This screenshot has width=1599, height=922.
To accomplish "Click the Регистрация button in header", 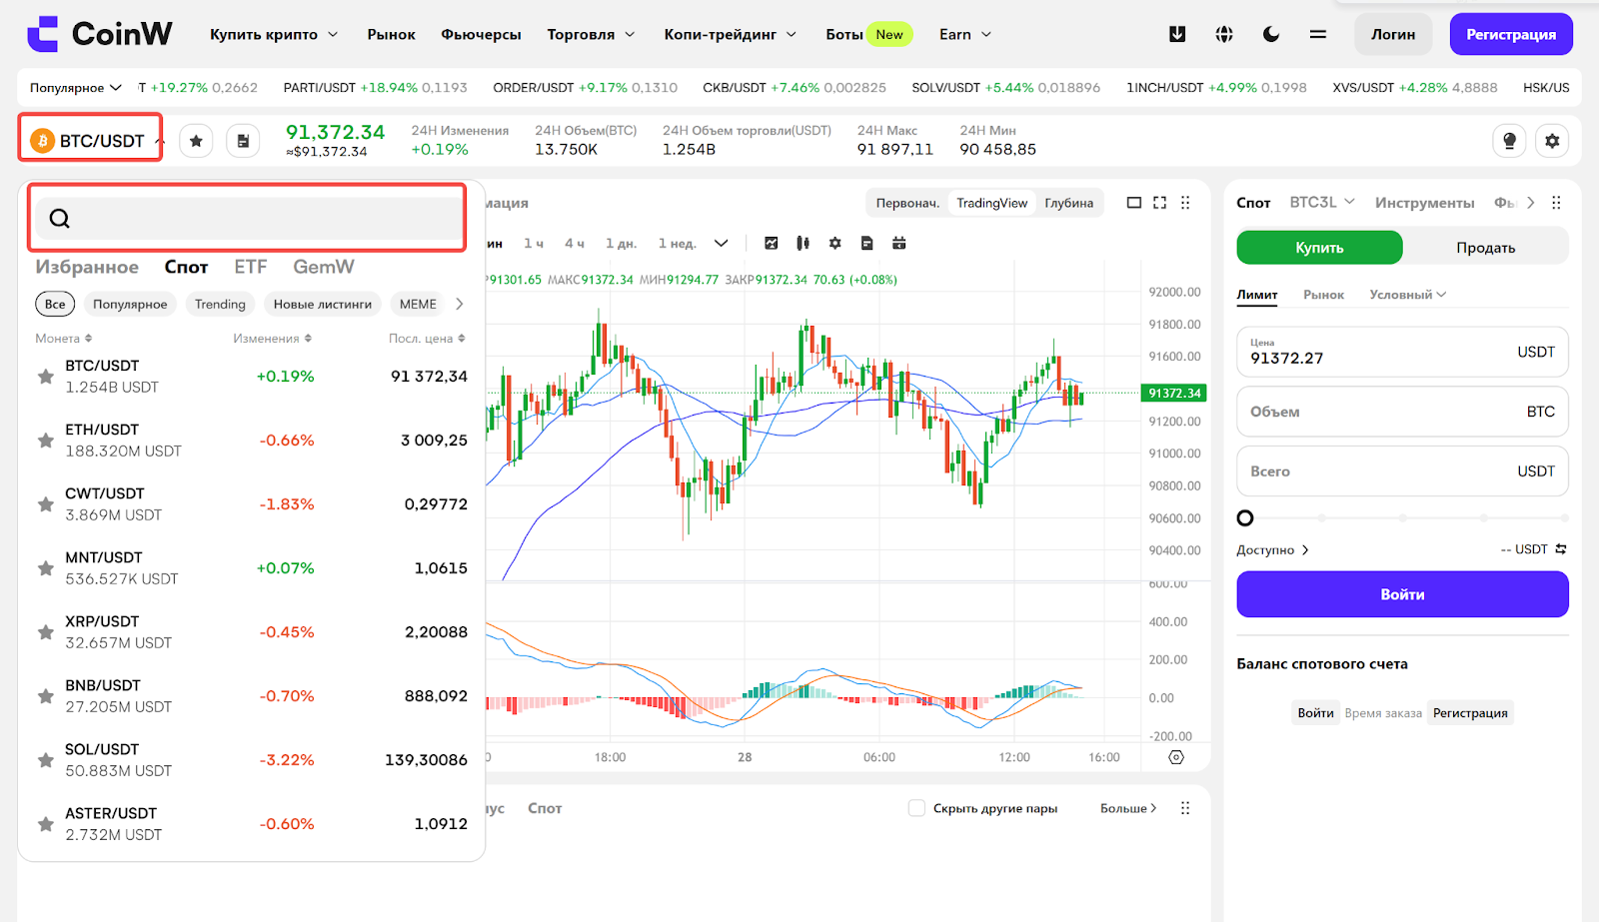I will (1511, 34).
